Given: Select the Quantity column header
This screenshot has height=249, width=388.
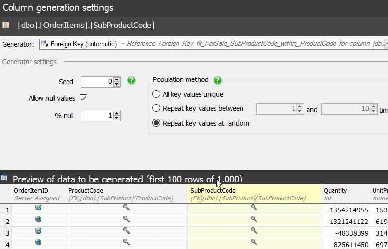Looking at the screenshot, I should 346,194.
